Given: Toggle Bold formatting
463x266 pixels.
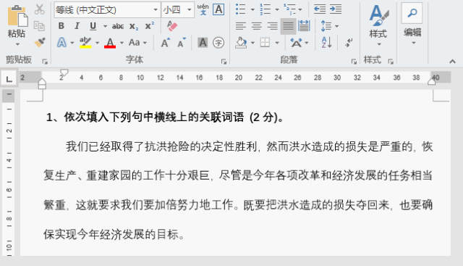Looking at the screenshot, I should click(x=61, y=26).
